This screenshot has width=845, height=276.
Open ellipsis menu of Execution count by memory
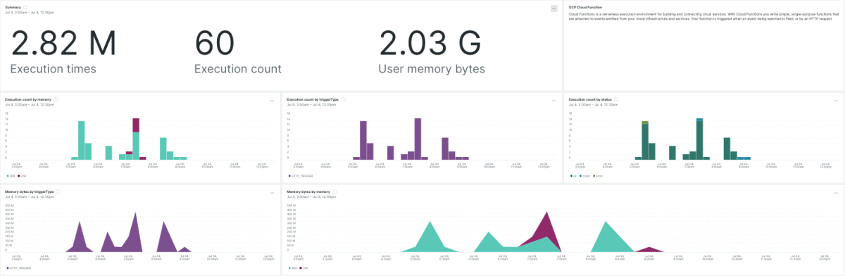[x=272, y=101]
